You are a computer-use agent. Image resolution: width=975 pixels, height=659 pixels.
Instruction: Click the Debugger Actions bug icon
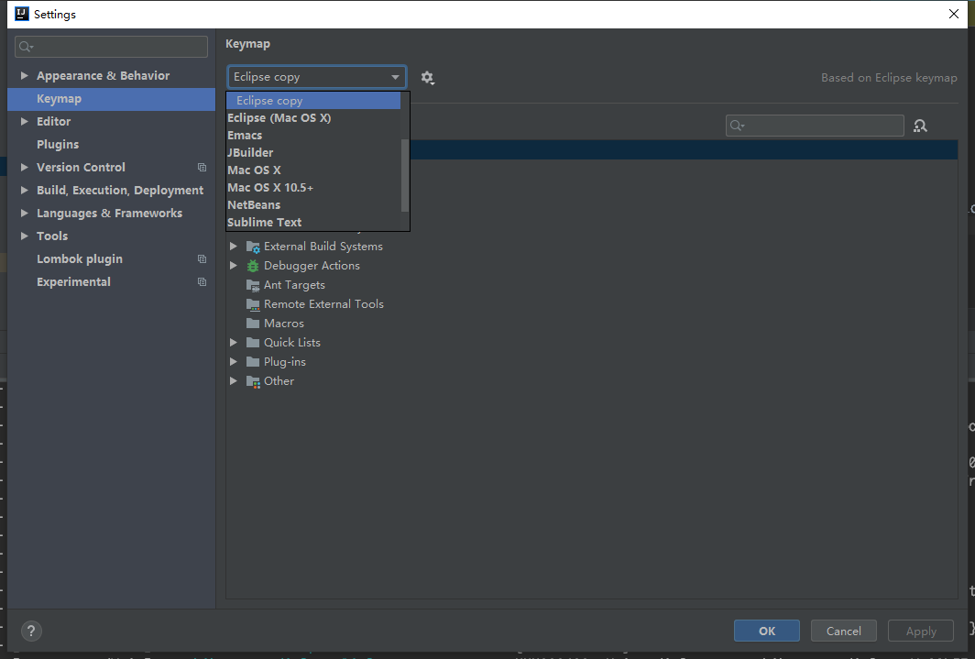253,266
